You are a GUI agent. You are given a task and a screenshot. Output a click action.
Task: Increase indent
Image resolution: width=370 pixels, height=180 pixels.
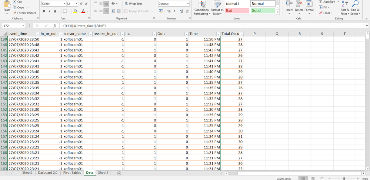[119, 11]
